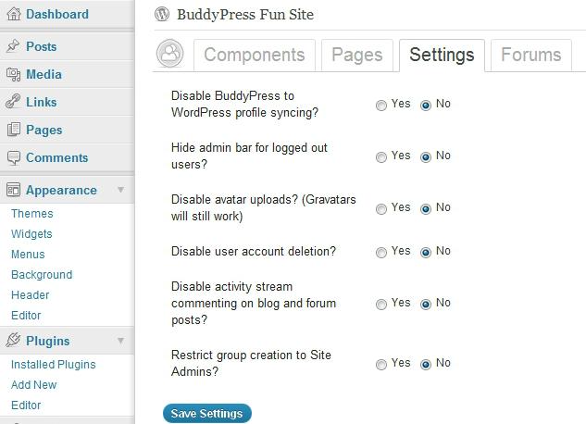
Task: Open Background under Appearance
Action: click(42, 275)
